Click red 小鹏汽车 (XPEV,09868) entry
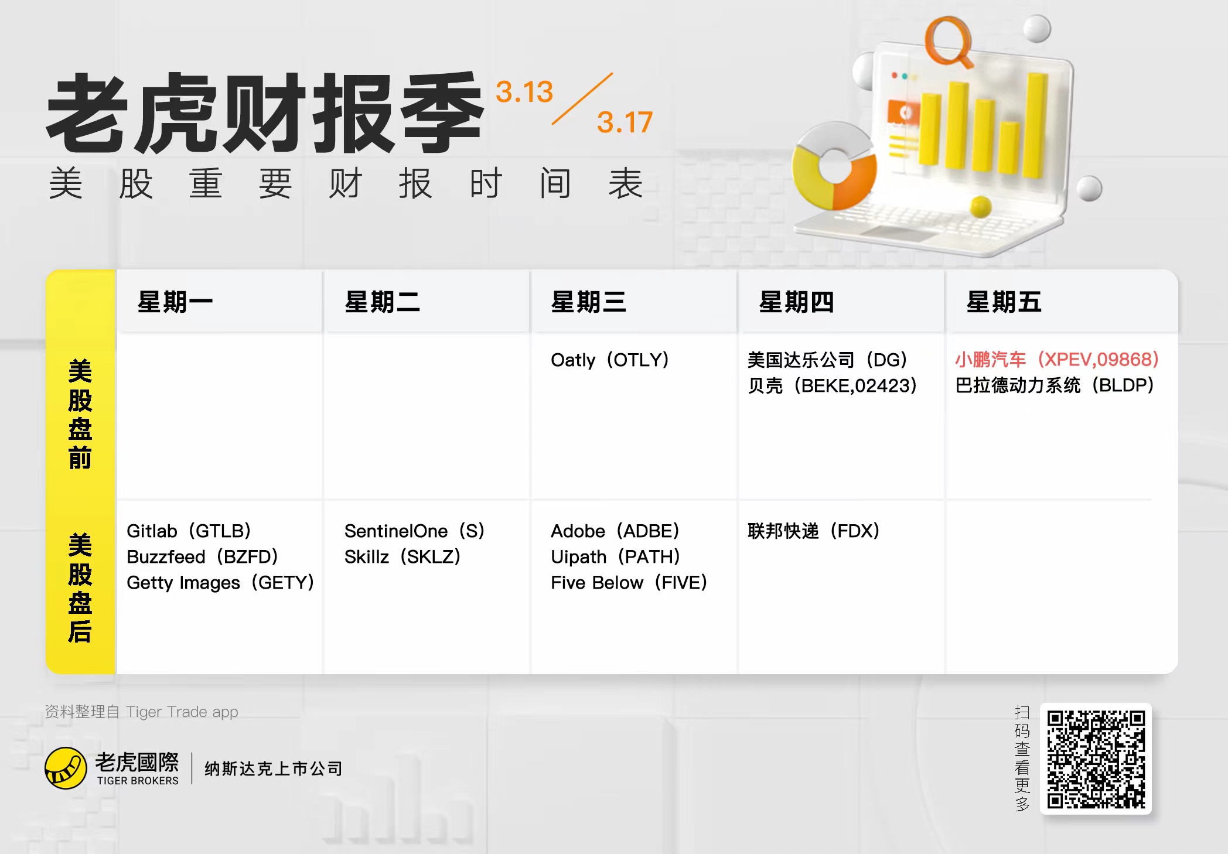The width and height of the screenshot is (1228, 854). tap(1058, 359)
